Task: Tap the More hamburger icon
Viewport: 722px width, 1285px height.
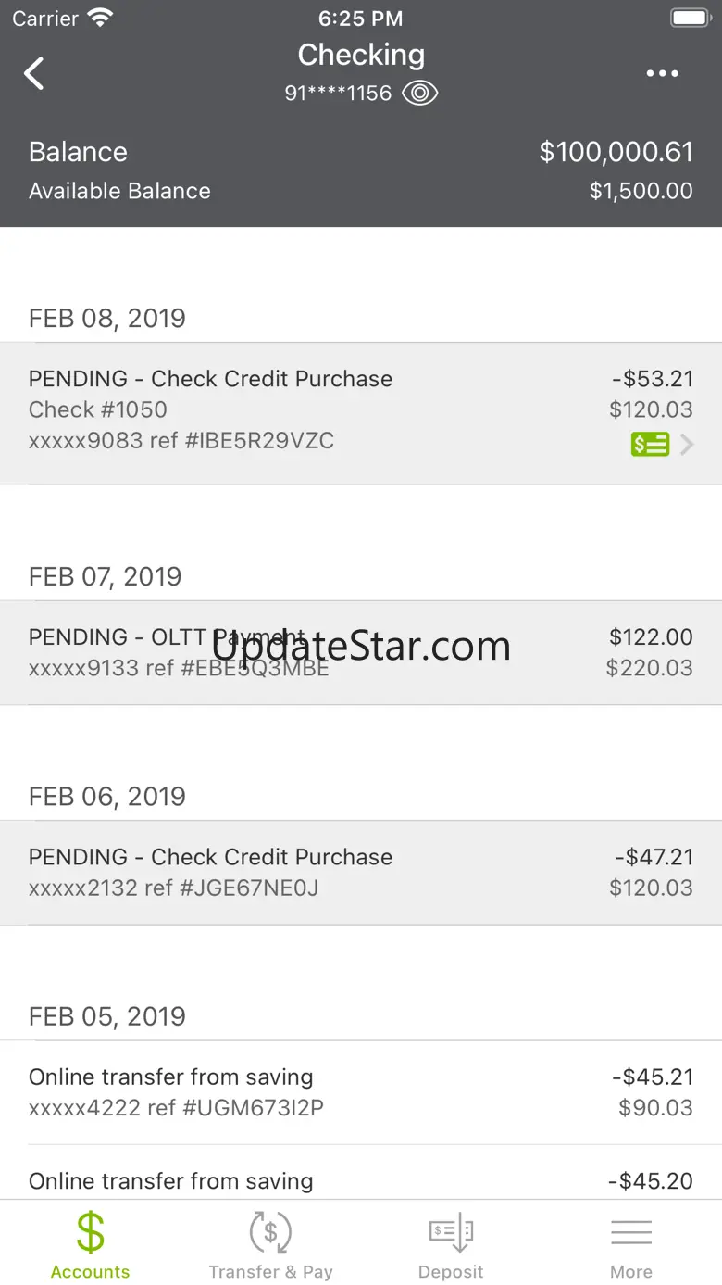Action: coord(631,1233)
